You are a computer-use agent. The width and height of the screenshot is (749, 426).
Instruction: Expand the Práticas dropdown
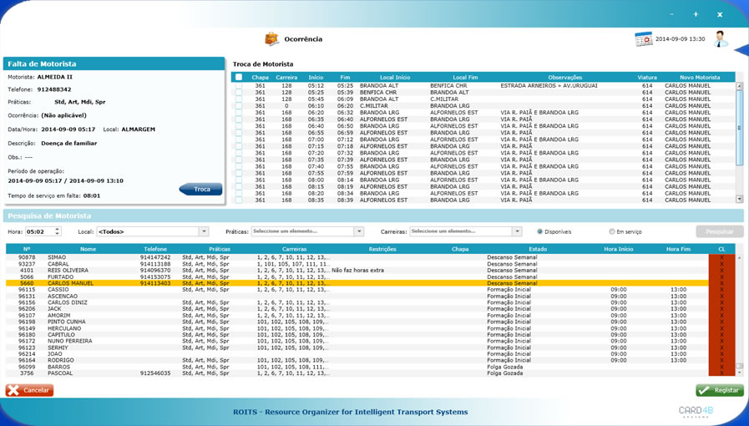[359, 231]
